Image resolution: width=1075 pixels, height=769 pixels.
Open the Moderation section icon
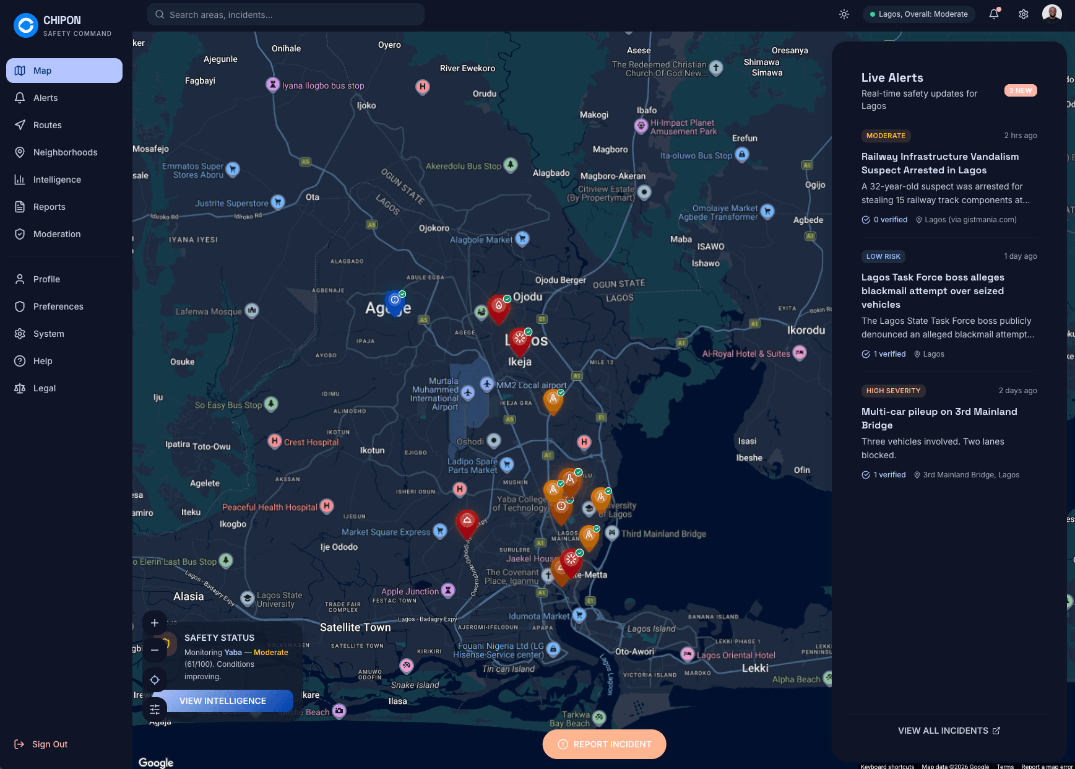[20, 233]
